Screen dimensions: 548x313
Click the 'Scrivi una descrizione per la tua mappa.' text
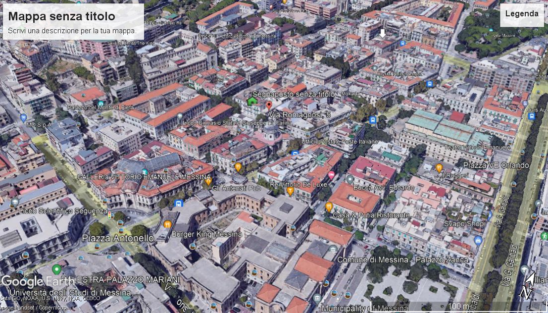click(x=72, y=31)
